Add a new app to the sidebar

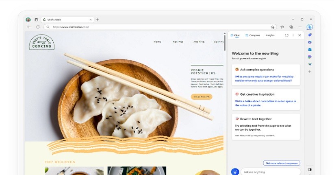[x=310, y=72]
